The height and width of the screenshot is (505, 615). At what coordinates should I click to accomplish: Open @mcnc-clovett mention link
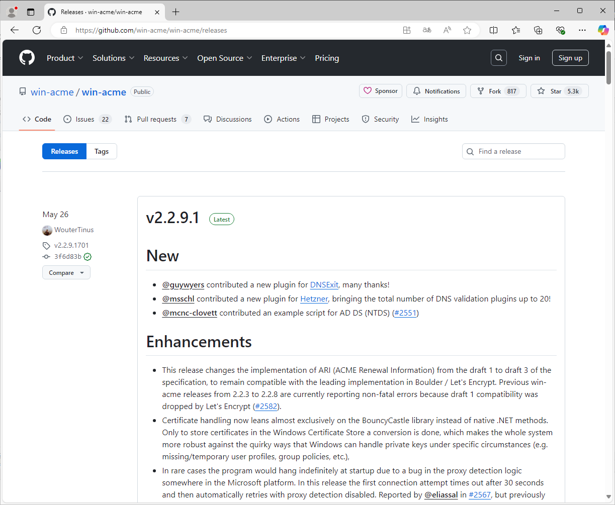[190, 313]
